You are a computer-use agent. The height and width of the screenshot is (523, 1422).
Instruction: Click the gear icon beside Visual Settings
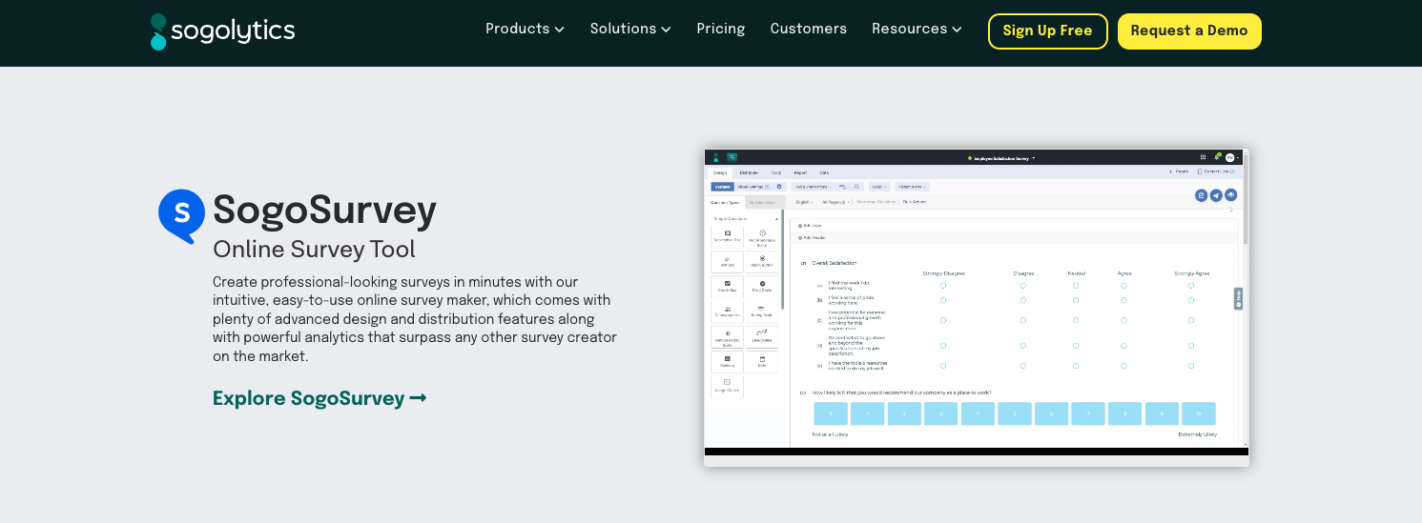point(779,187)
